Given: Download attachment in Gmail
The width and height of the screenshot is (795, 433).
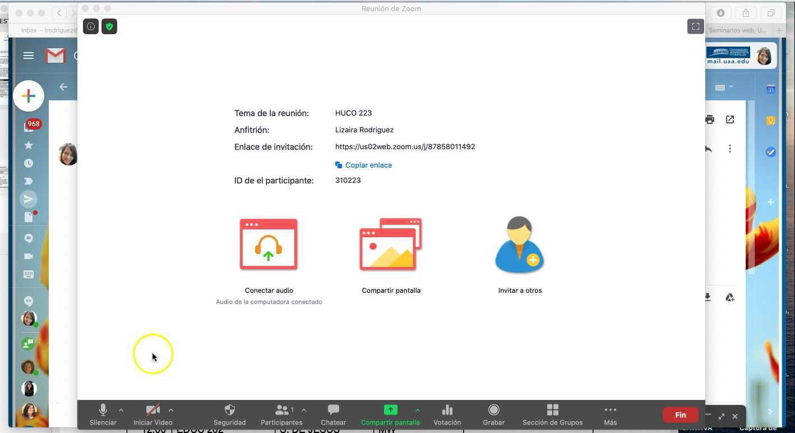Looking at the screenshot, I should pyautogui.click(x=708, y=297).
